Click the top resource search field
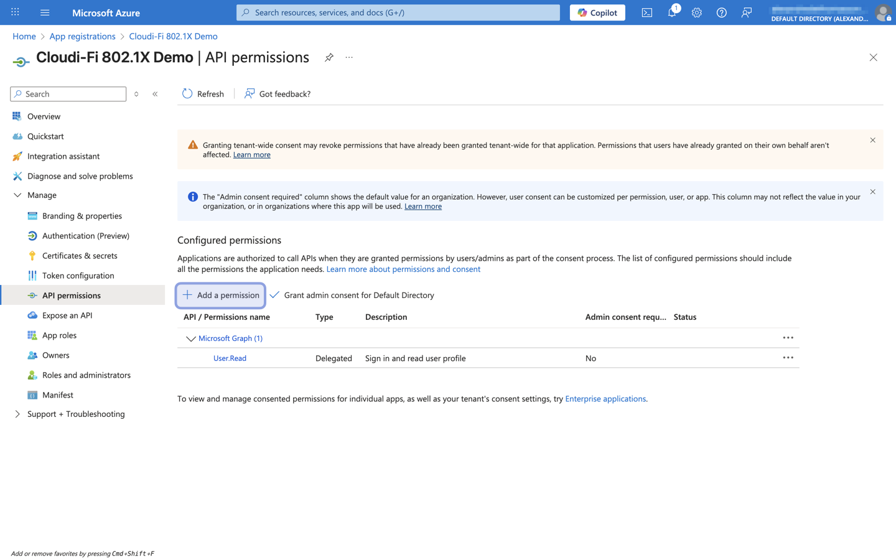Screen dimensions: 896x560 point(398,12)
